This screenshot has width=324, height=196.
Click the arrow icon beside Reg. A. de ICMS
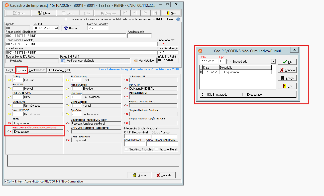click(x=10, y=97)
